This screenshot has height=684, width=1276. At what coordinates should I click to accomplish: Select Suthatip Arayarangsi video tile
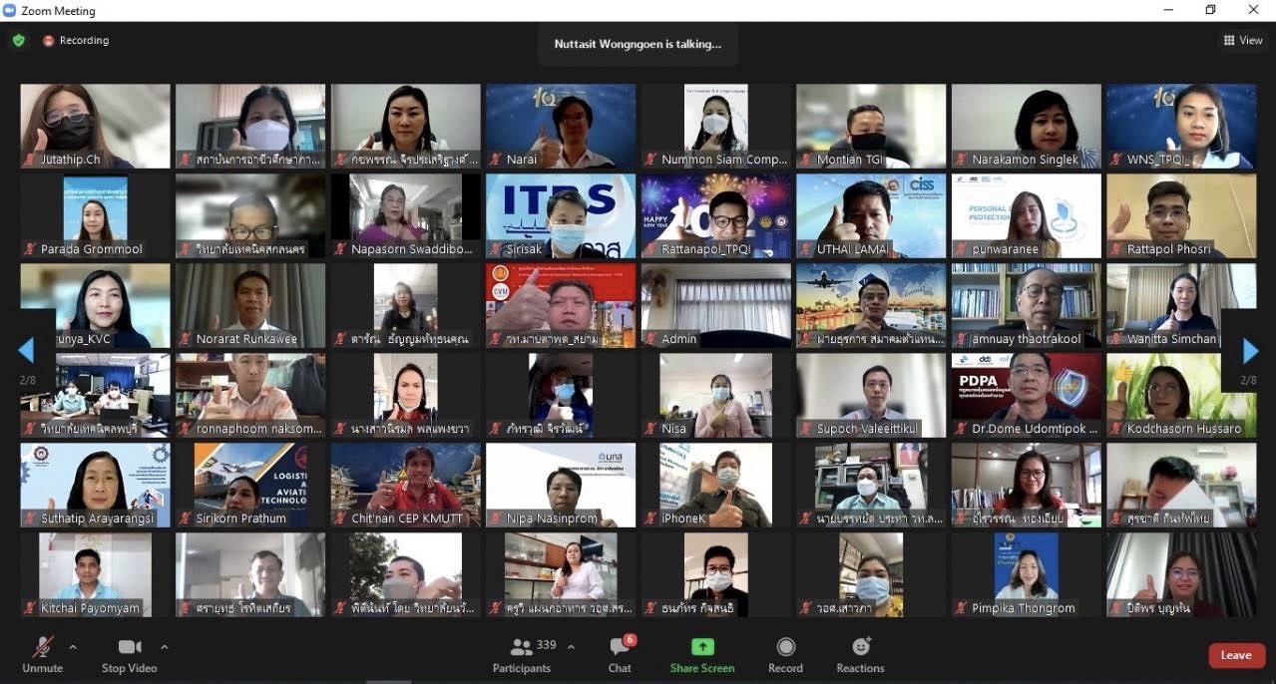(95, 485)
